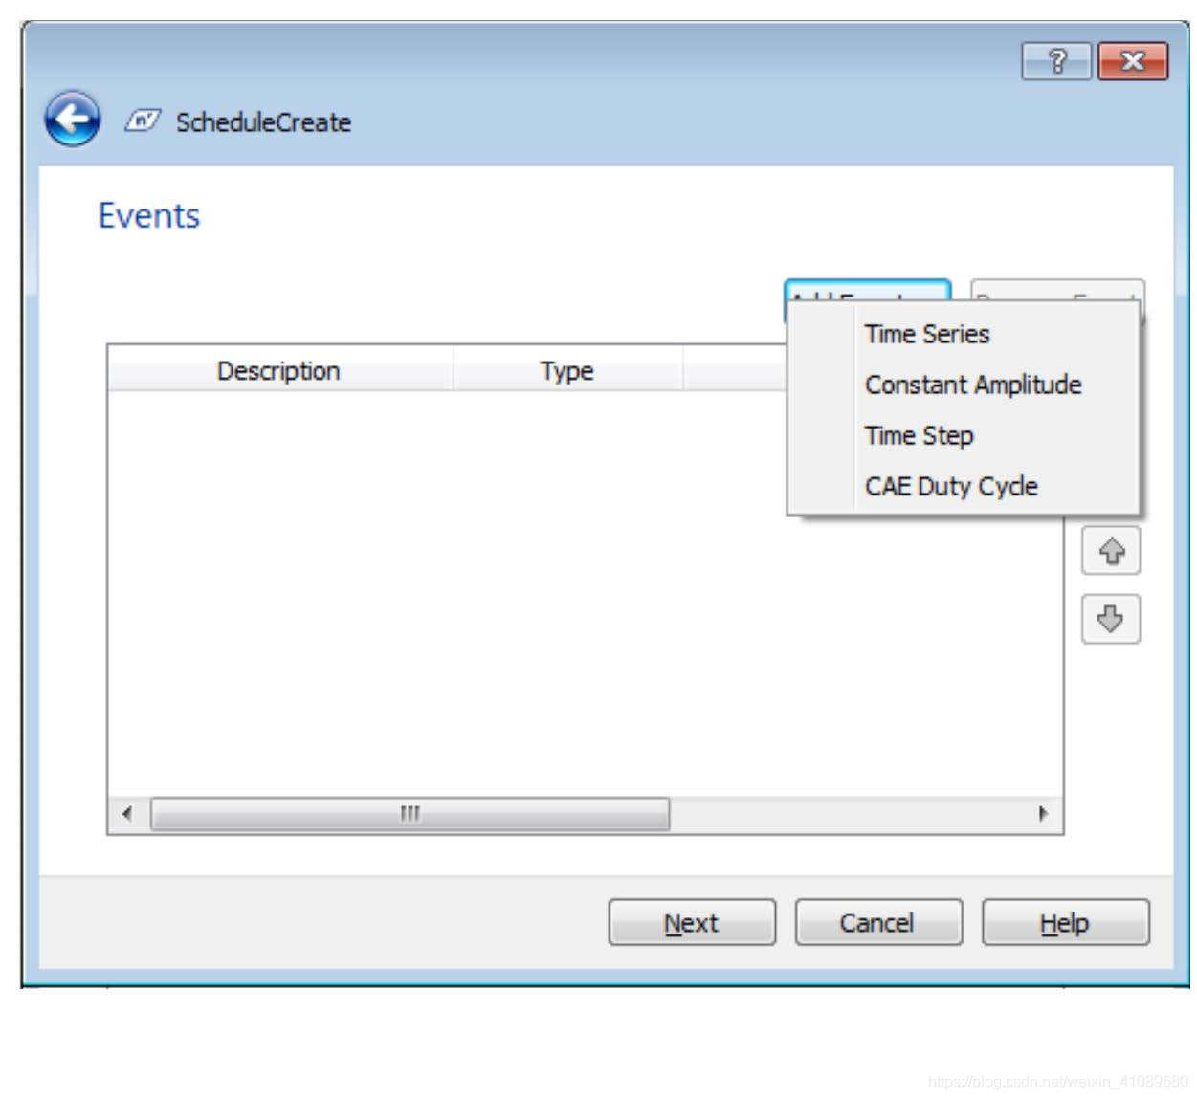The width and height of the screenshot is (1197, 1099).
Task: Click the move-down arrow icon
Action: click(x=1109, y=621)
